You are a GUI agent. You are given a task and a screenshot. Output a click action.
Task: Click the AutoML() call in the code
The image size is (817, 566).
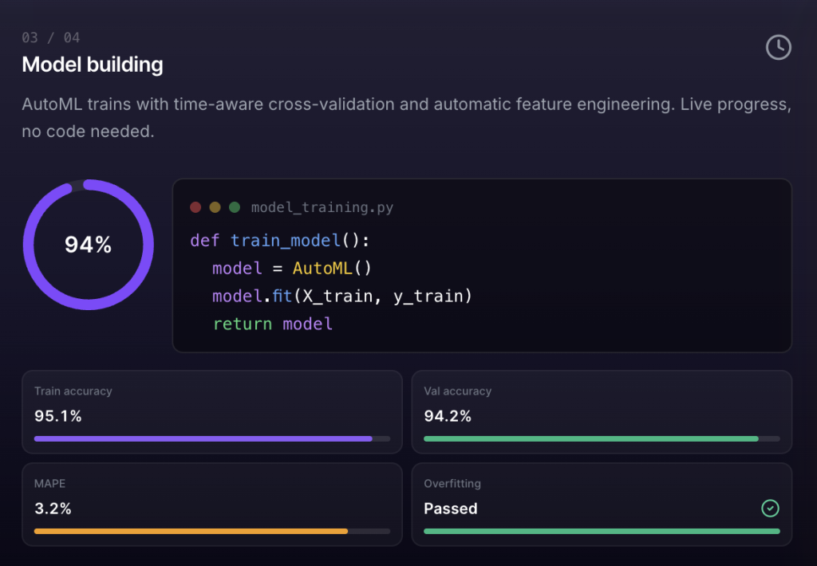point(332,268)
